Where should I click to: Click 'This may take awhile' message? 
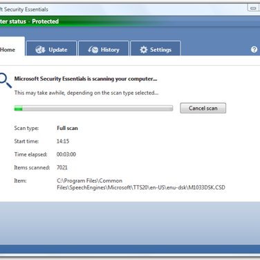click(86, 93)
